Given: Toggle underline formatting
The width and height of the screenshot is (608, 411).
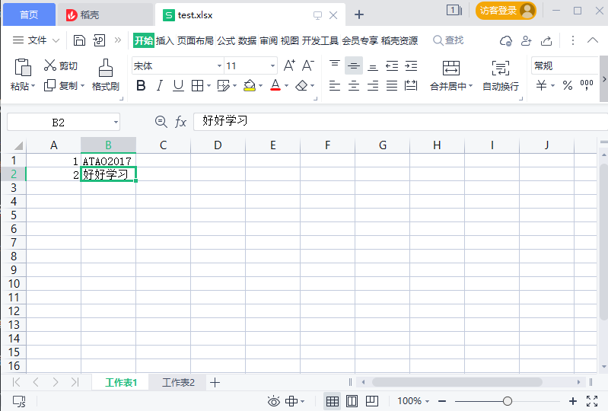Looking at the screenshot, I should (x=178, y=86).
